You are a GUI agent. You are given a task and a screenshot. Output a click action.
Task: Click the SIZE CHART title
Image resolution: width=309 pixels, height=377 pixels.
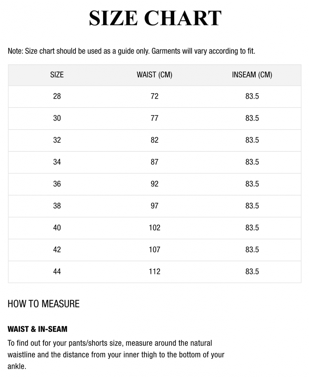click(x=155, y=18)
